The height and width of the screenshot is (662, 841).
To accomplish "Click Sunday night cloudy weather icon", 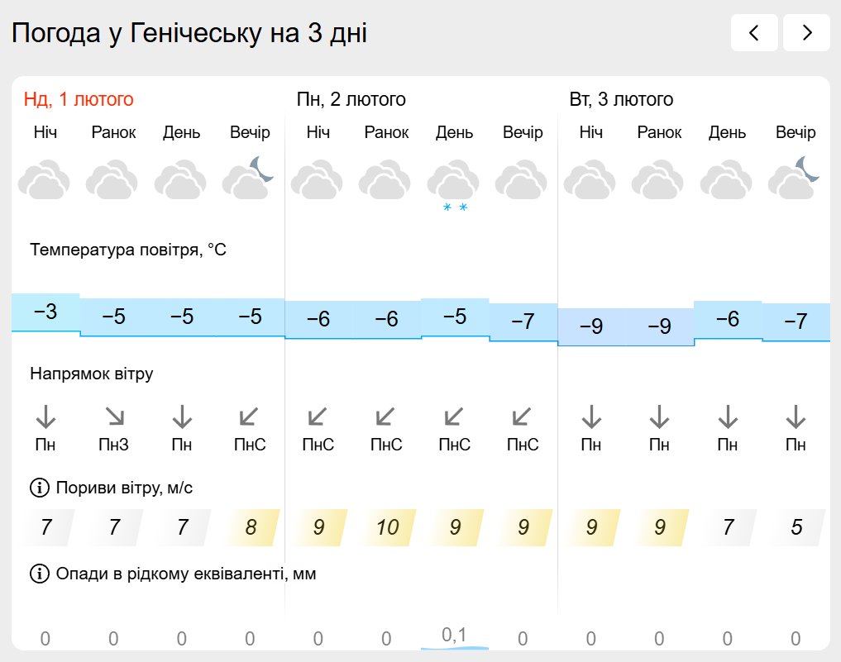I will coord(45,182).
